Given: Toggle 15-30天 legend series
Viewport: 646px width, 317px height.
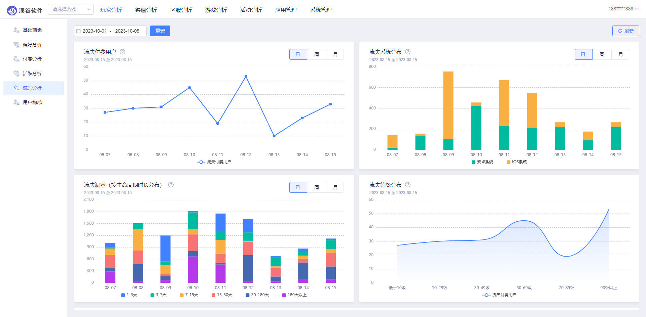Looking at the screenshot, I should tap(222, 295).
